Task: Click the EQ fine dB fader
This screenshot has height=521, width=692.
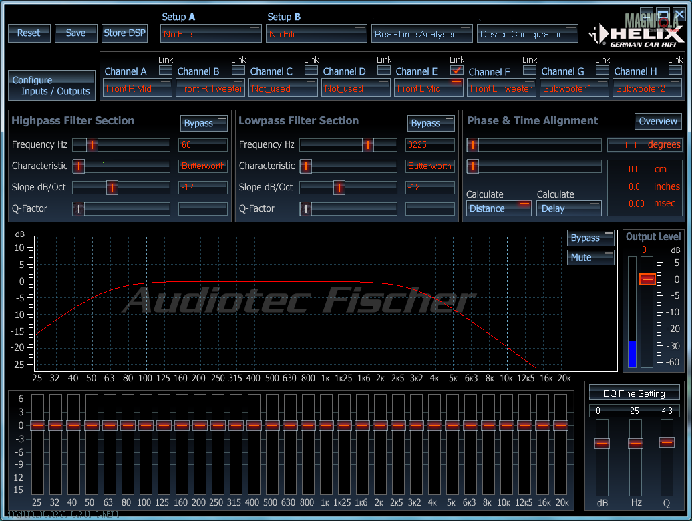Action: (x=602, y=444)
